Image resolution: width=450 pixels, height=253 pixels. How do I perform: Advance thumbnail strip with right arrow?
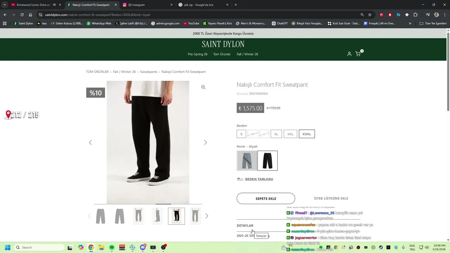(x=207, y=216)
